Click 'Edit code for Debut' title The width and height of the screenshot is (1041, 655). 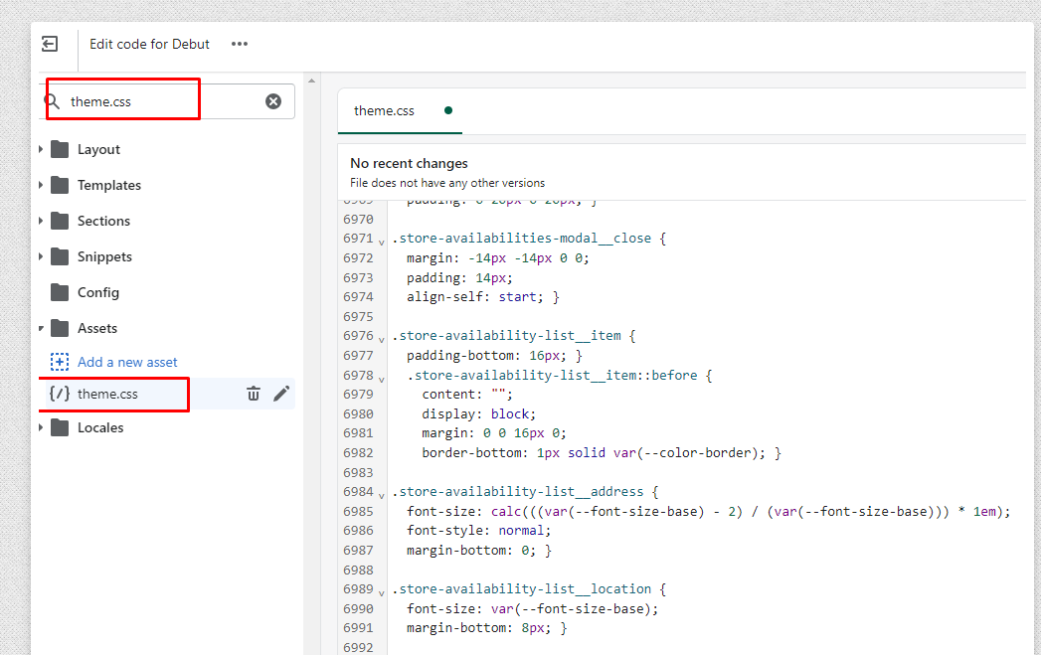click(149, 44)
